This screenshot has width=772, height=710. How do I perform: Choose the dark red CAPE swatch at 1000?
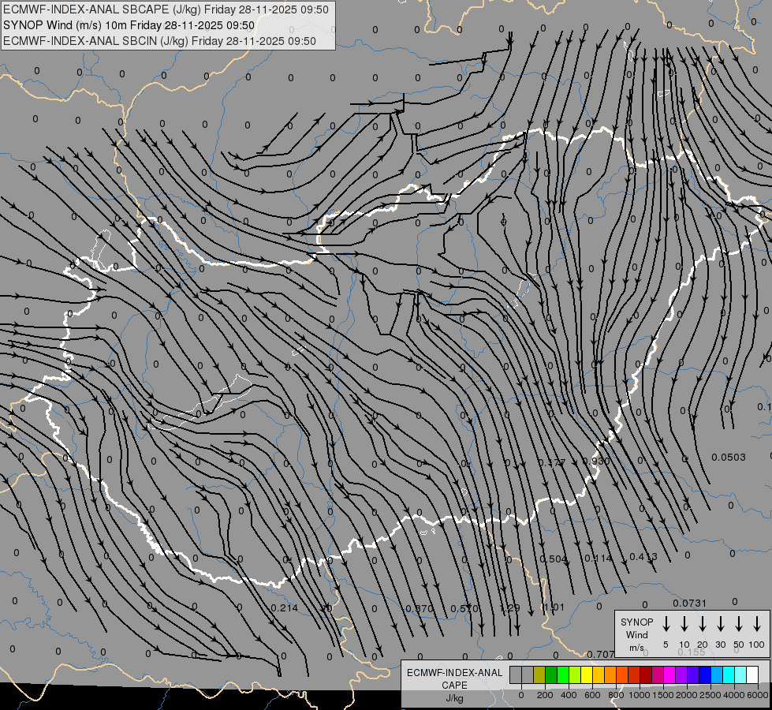pos(647,675)
